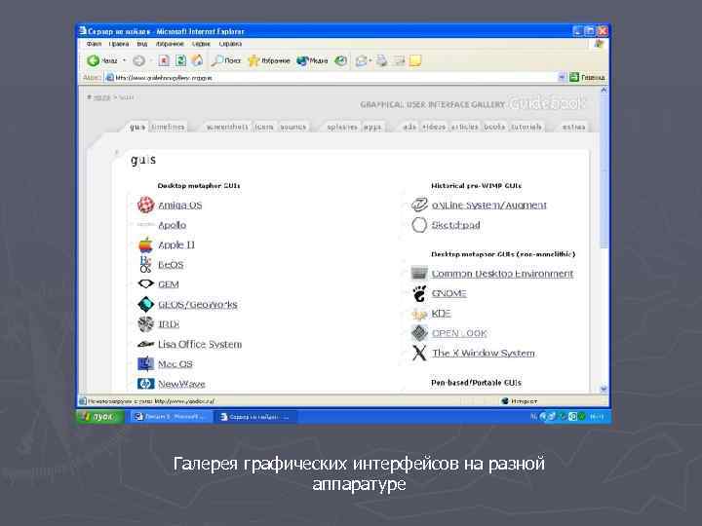Open the BeOS link

coord(171,264)
